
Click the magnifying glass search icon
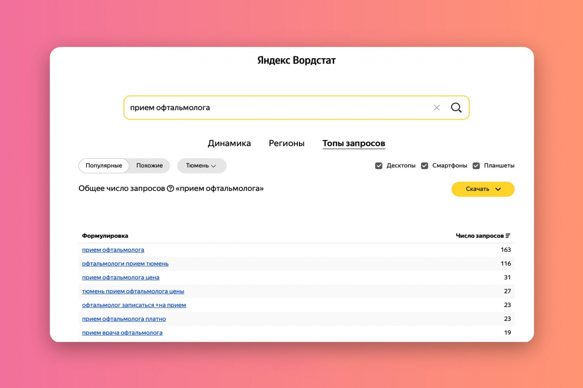(456, 108)
